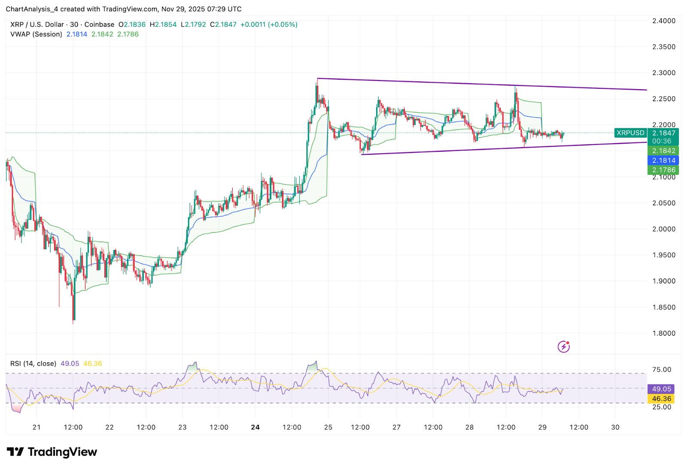Click the TradingView logo
Viewport: 687px width, 469px height.
(x=51, y=452)
